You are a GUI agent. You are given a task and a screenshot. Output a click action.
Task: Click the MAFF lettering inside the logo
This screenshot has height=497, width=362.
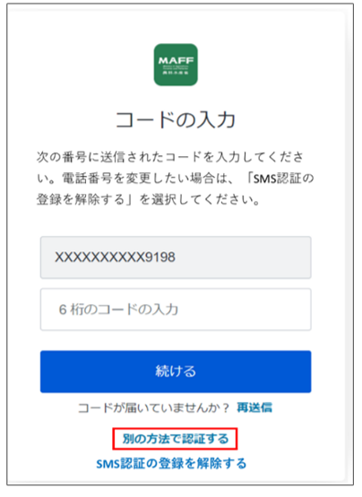point(176,60)
